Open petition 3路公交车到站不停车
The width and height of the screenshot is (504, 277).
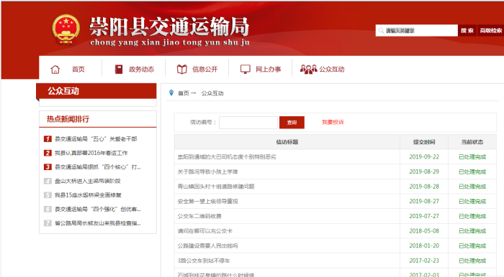204,260
